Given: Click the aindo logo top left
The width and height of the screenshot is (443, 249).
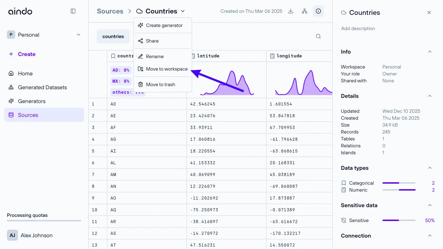Looking at the screenshot, I should (20, 11).
